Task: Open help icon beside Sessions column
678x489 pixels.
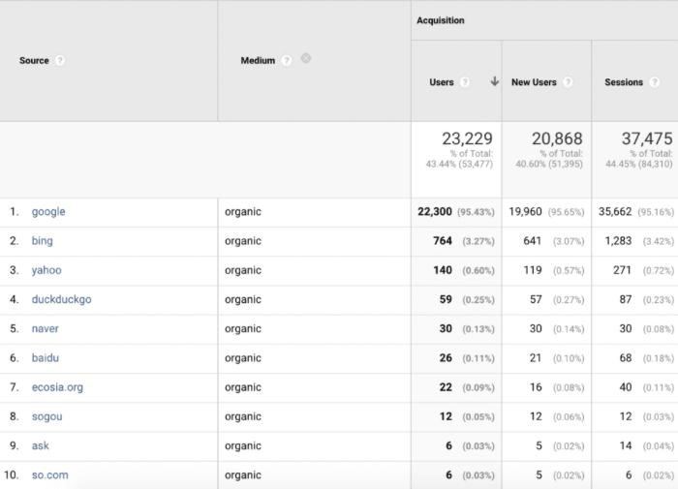Action: (655, 82)
